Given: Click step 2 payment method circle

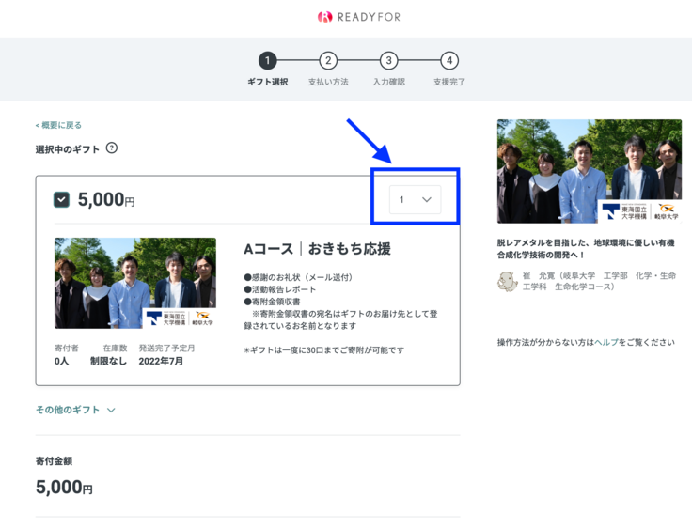Looking at the screenshot, I should click(327, 61).
